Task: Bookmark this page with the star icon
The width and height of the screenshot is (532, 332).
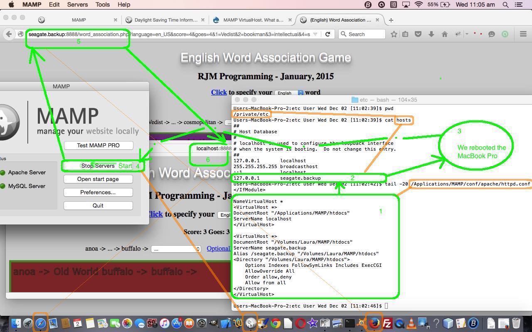Action: (394, 34)
